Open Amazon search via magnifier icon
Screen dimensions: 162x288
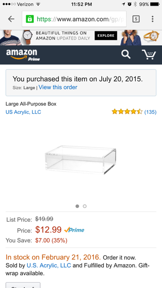coord(126,54)
